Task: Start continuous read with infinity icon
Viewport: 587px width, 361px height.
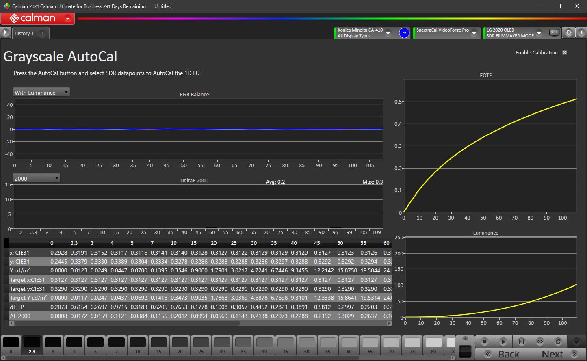Action: [x=540, y=342]
